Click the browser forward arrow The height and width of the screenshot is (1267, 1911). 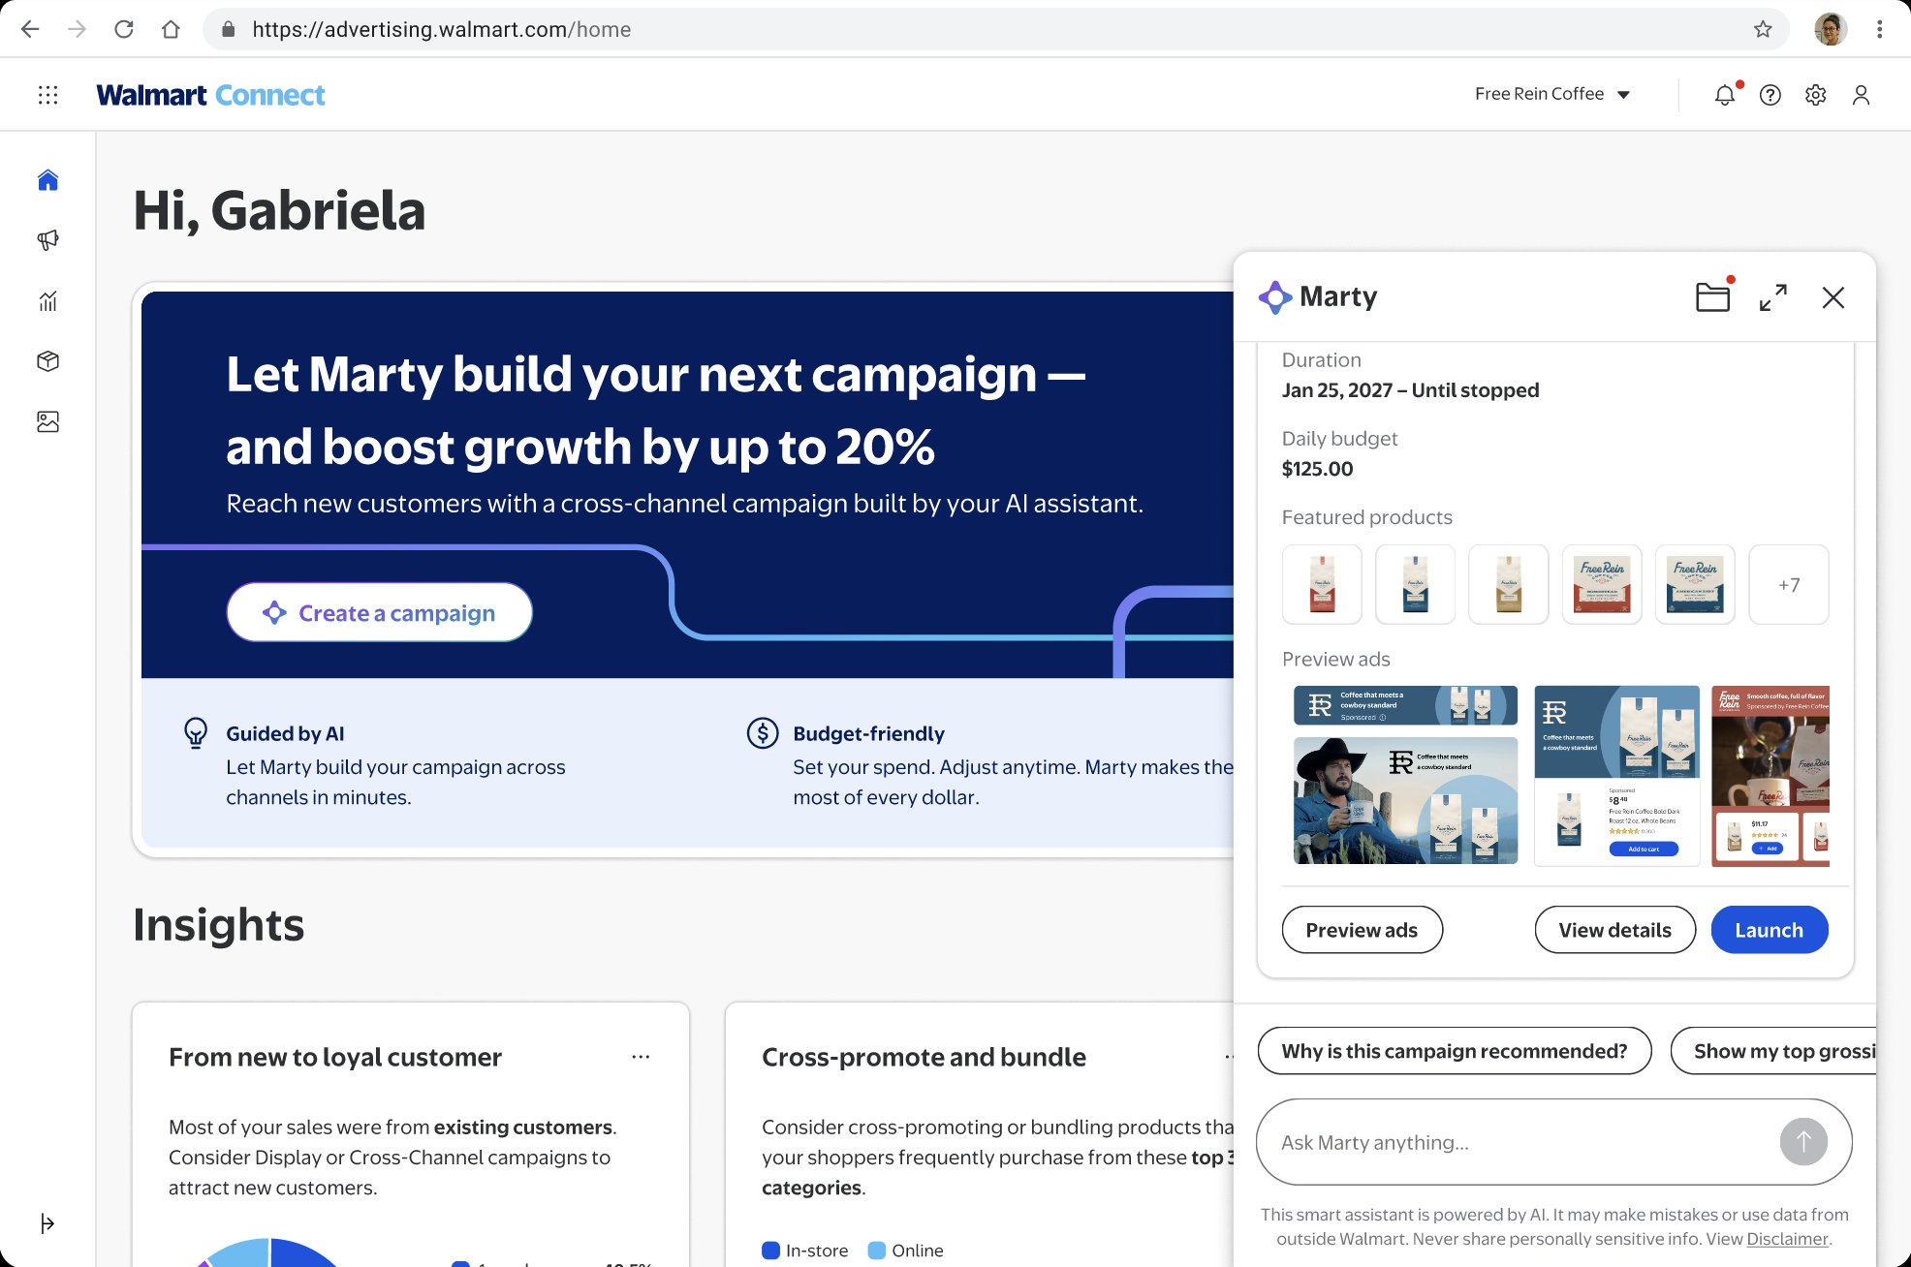pyautogui.click(x=77, y=29)
